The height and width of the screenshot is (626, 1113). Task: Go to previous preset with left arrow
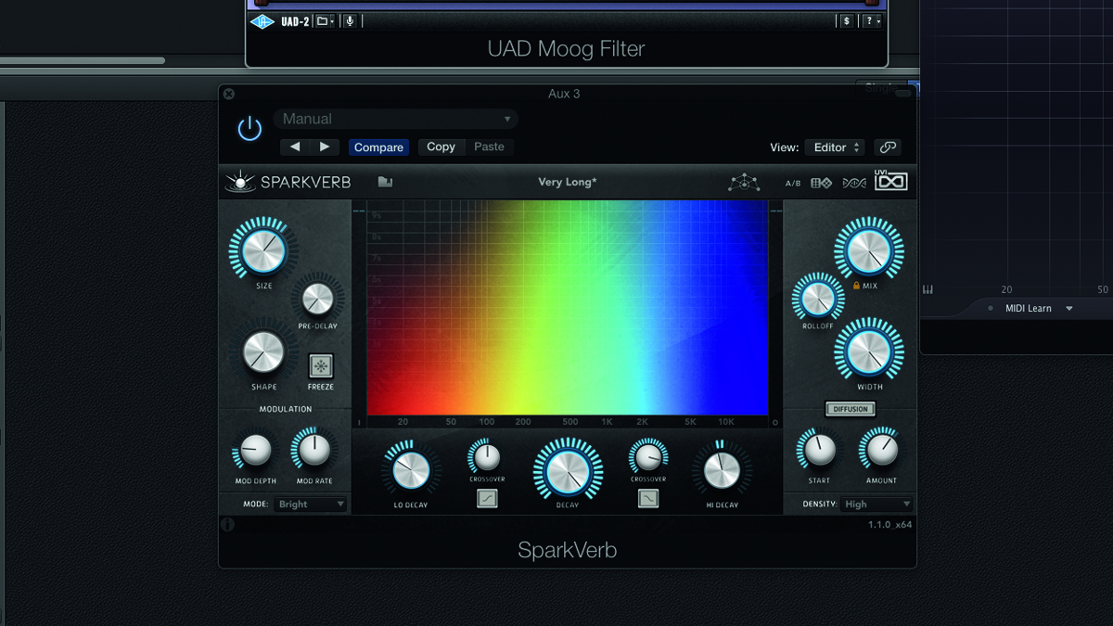[x=295, y=147]
